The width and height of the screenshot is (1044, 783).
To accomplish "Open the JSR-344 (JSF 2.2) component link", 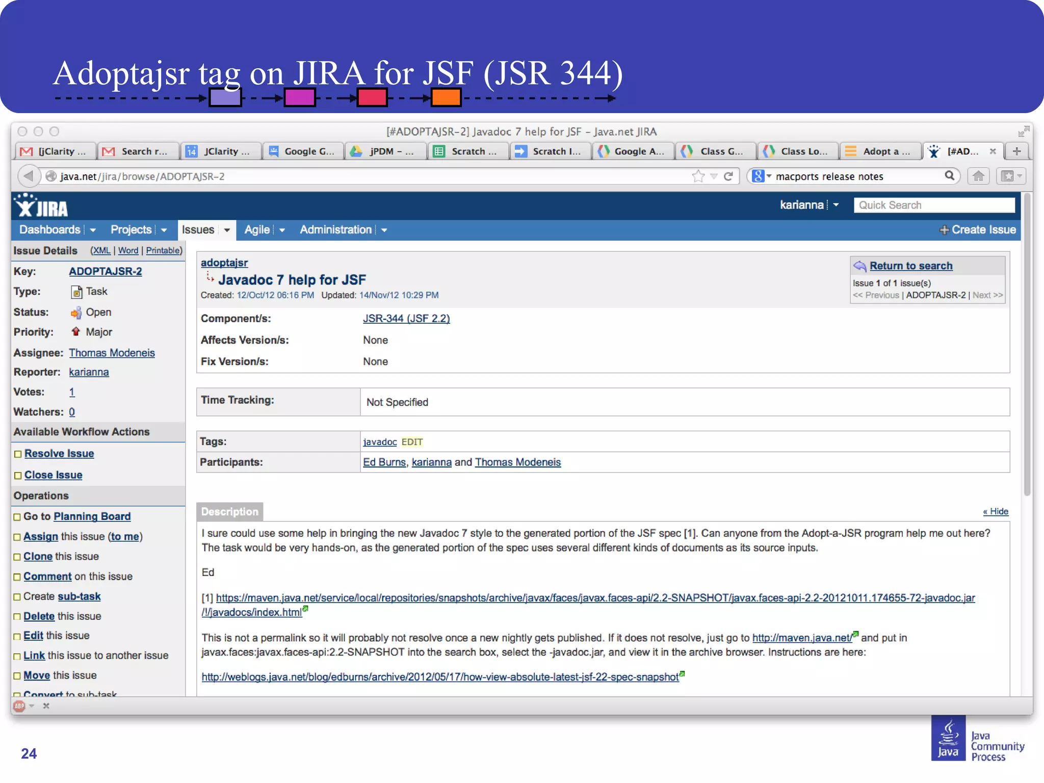I will coord(406,319).
